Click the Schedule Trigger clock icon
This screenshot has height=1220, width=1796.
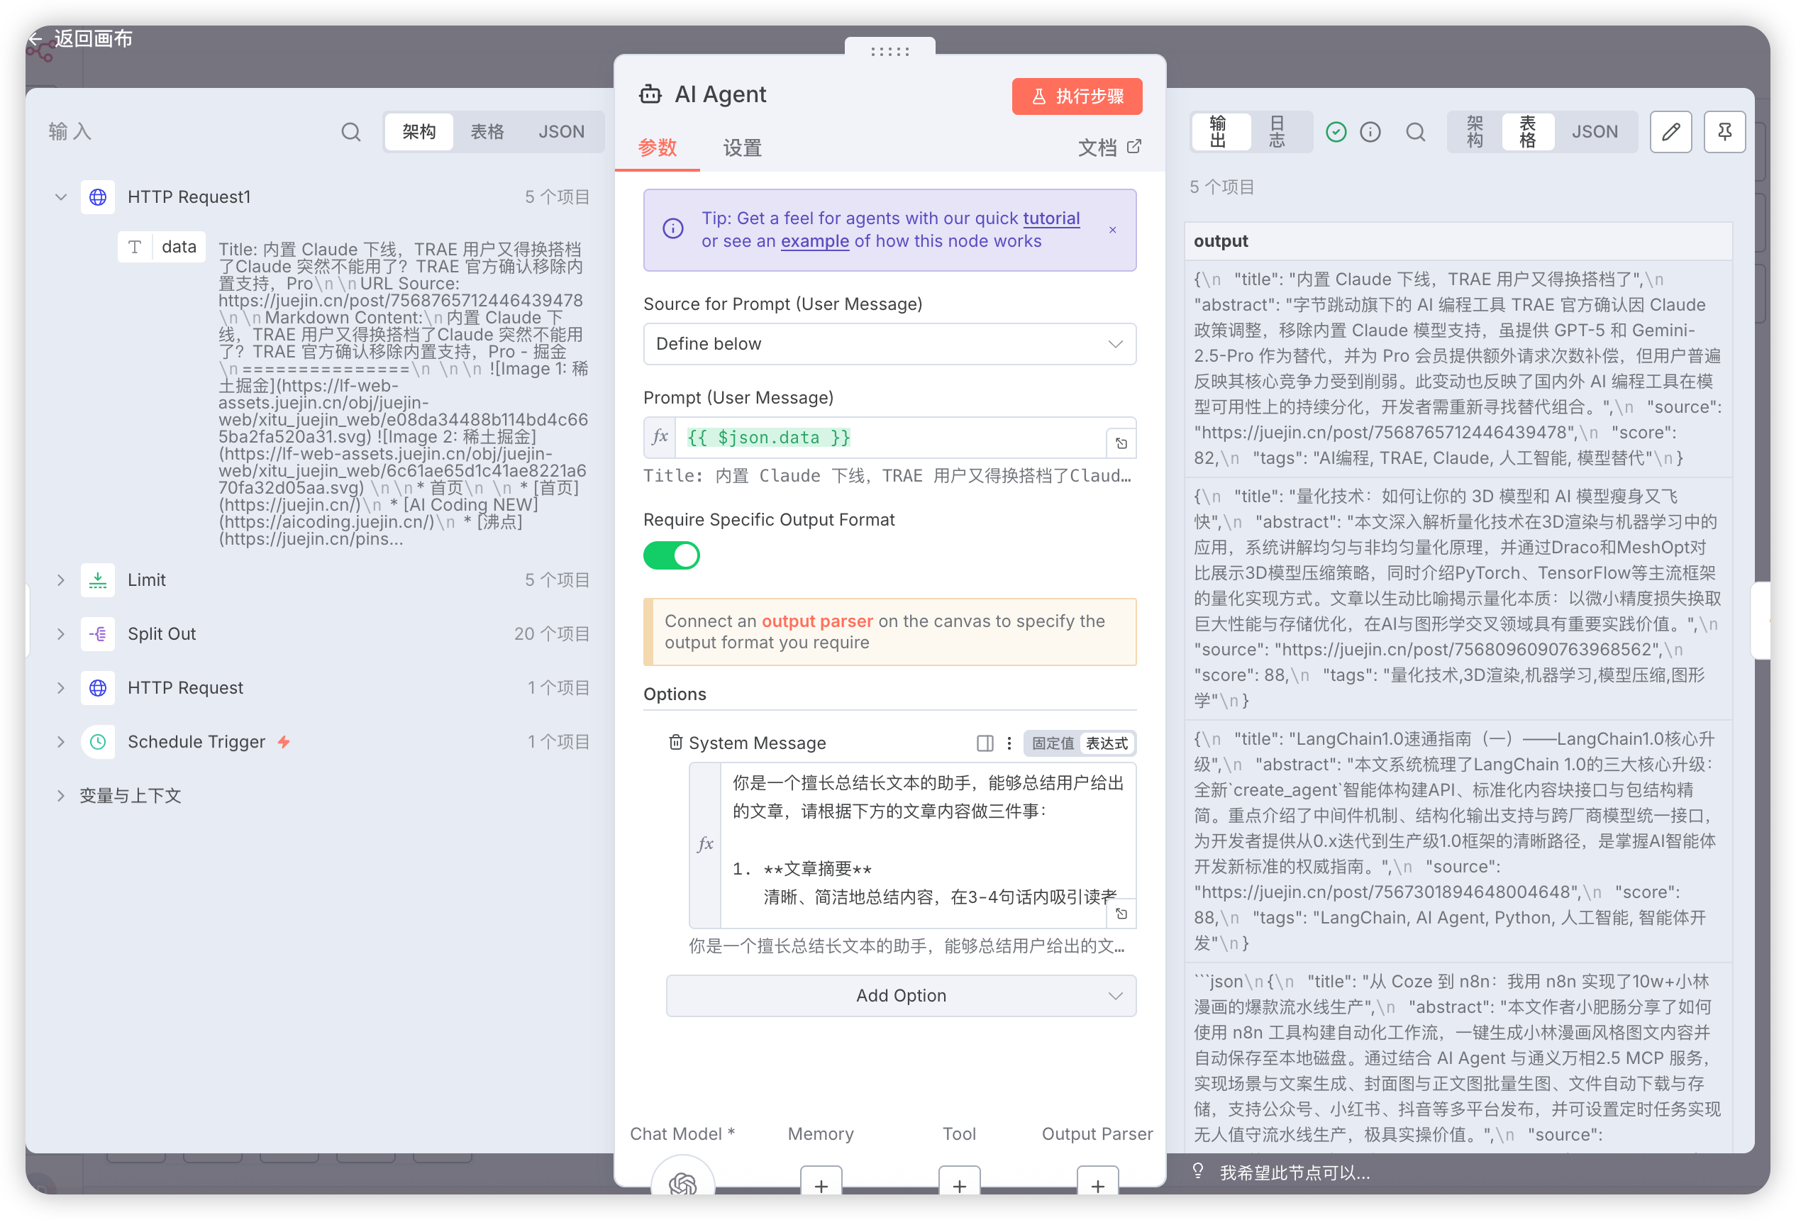(98, 743)
